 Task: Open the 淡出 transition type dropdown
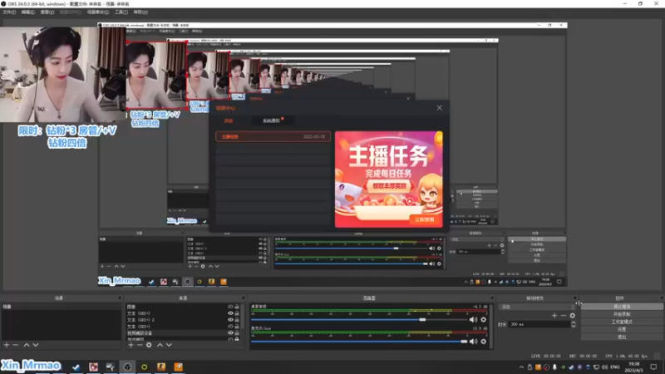point(538,307)
